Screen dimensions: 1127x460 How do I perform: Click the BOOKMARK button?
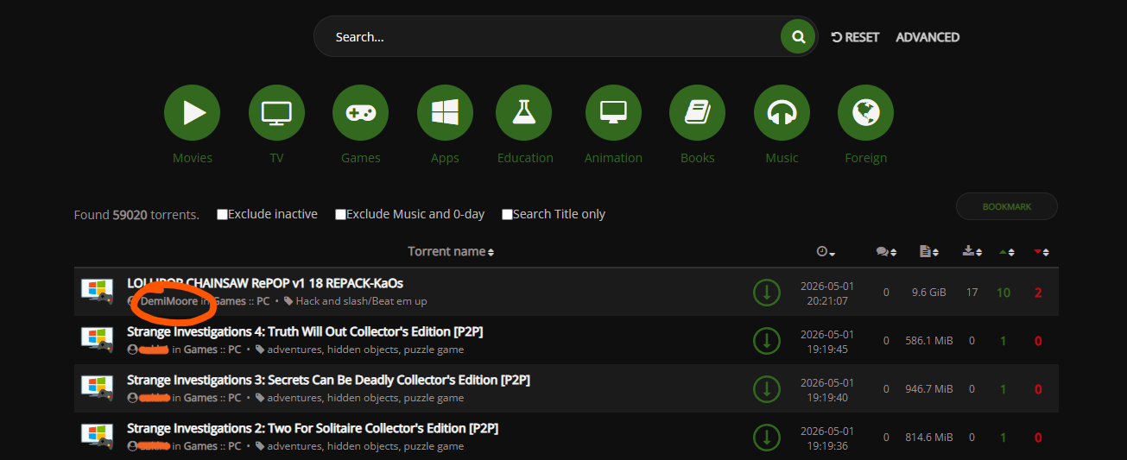coord(1007,206)
